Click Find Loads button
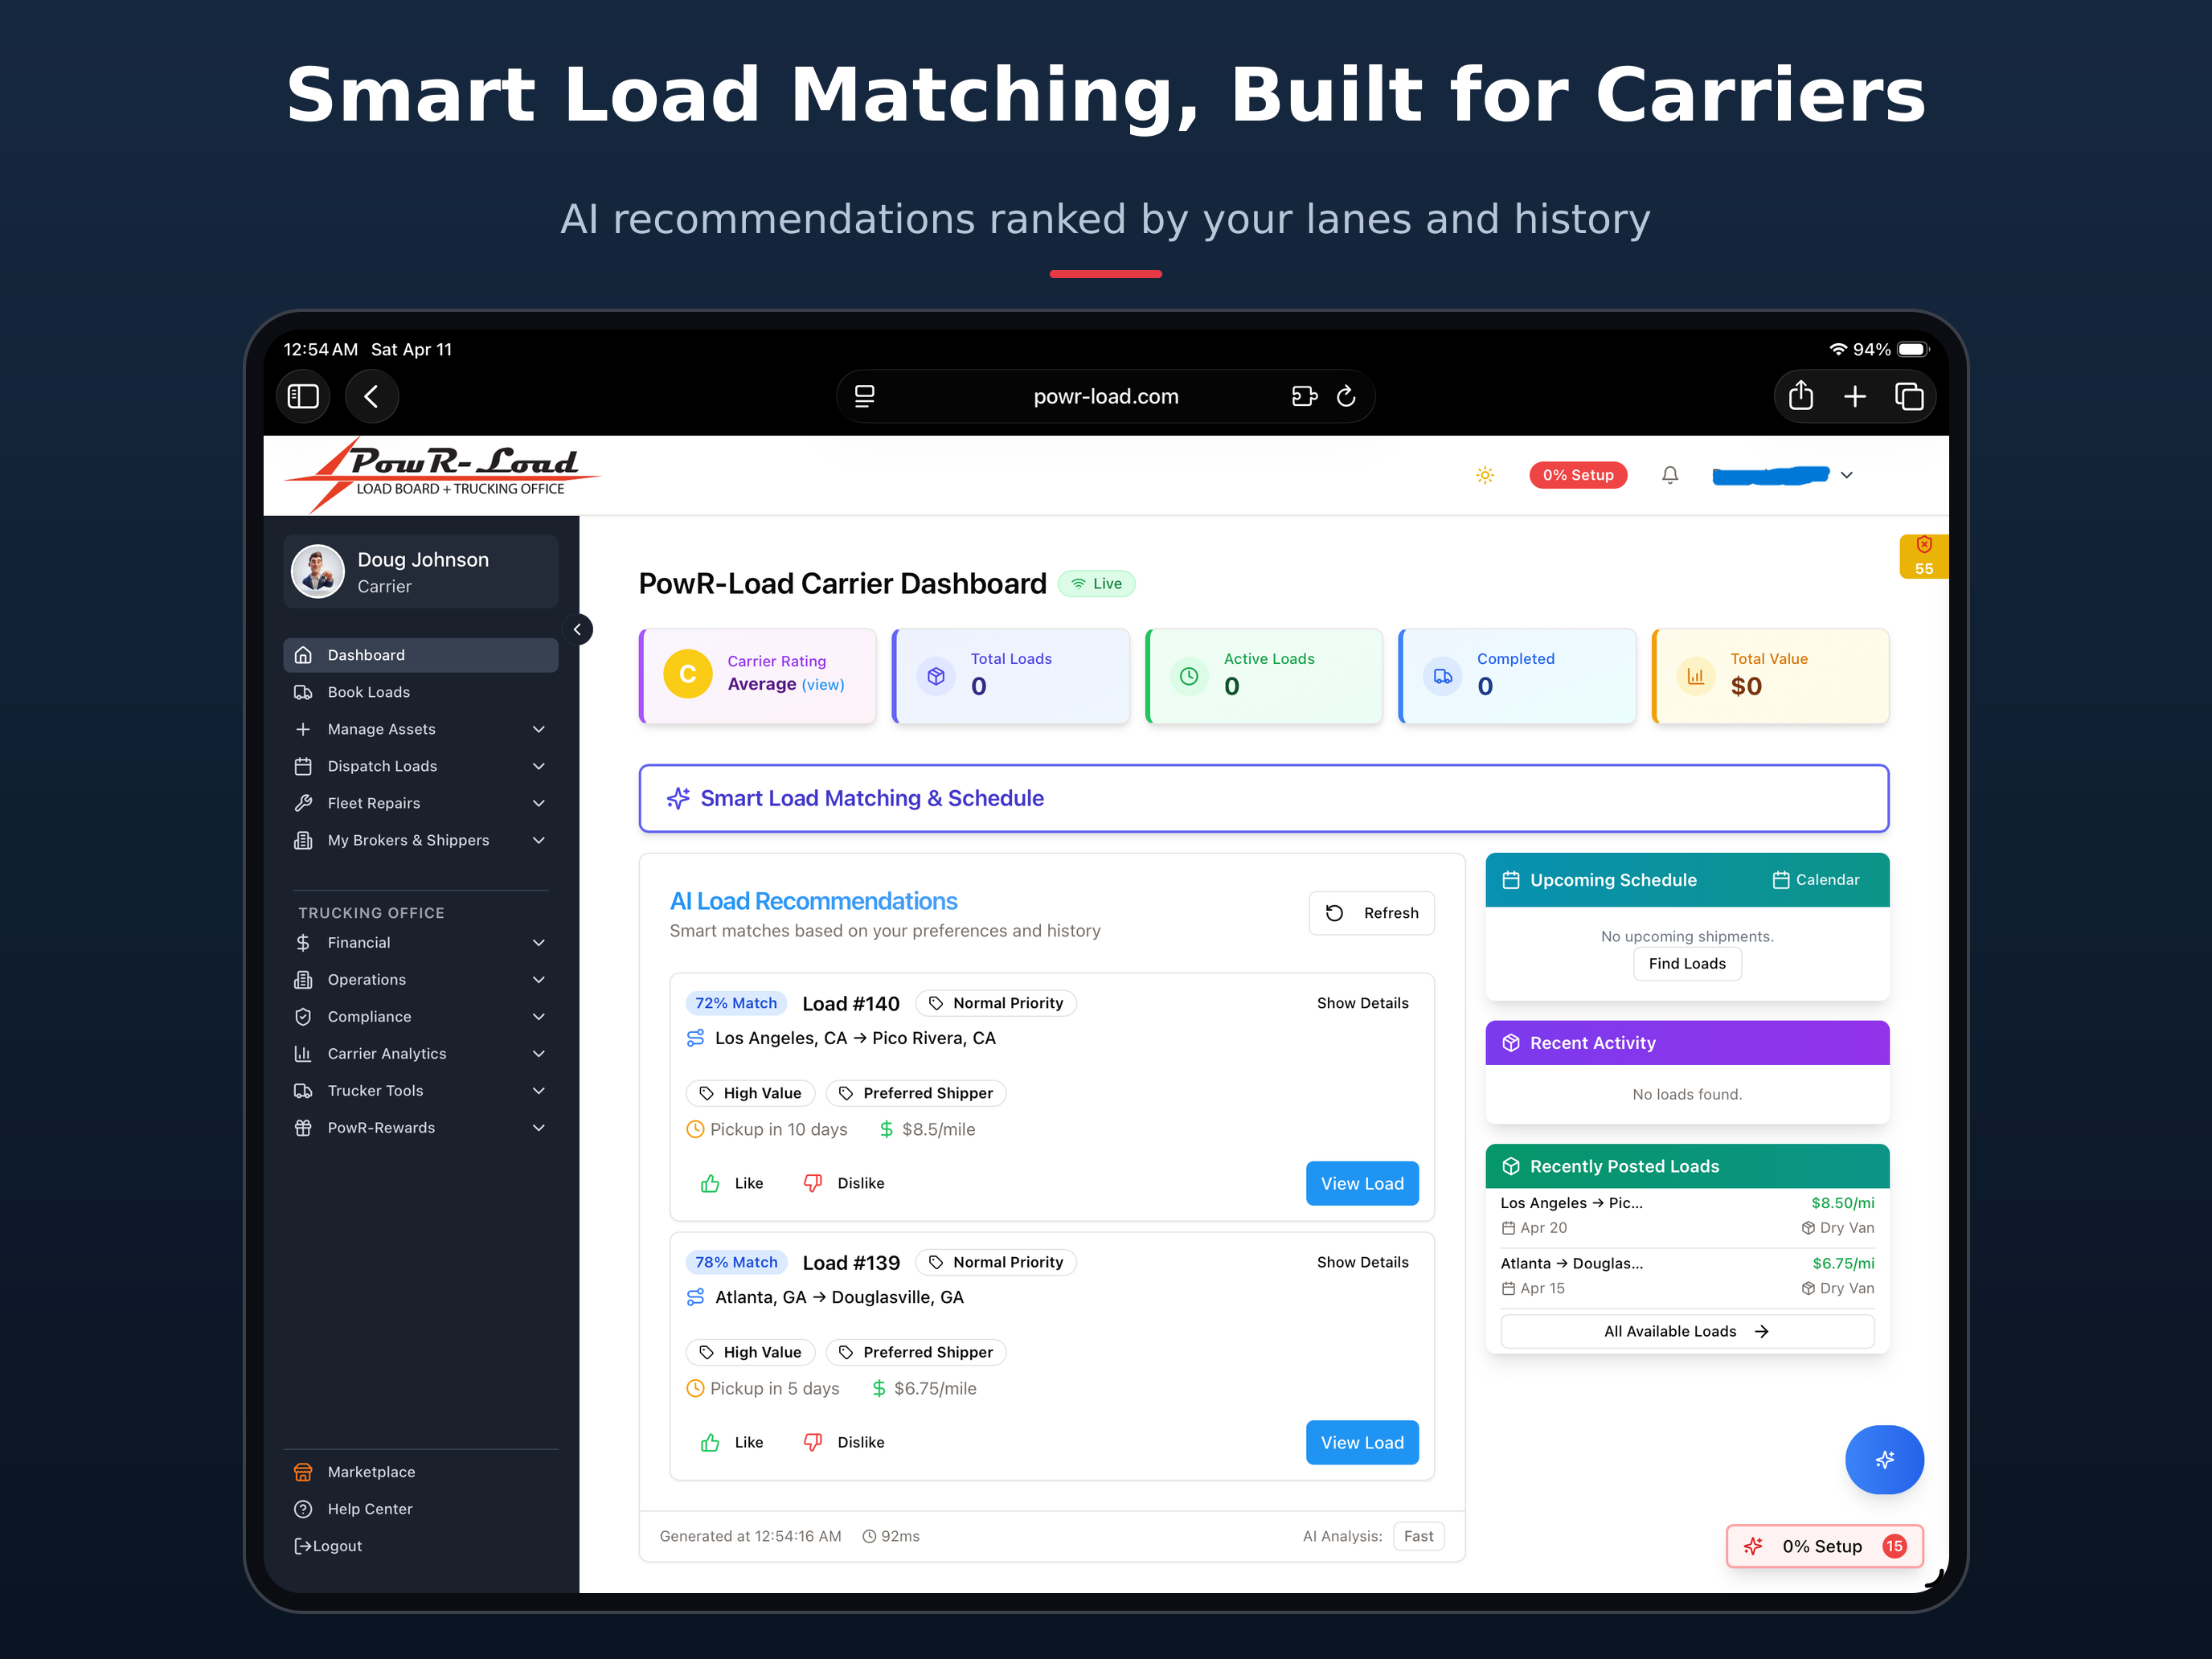Image resolution: width=2212 pixels, height=1659 pixels. point(1687,963)
